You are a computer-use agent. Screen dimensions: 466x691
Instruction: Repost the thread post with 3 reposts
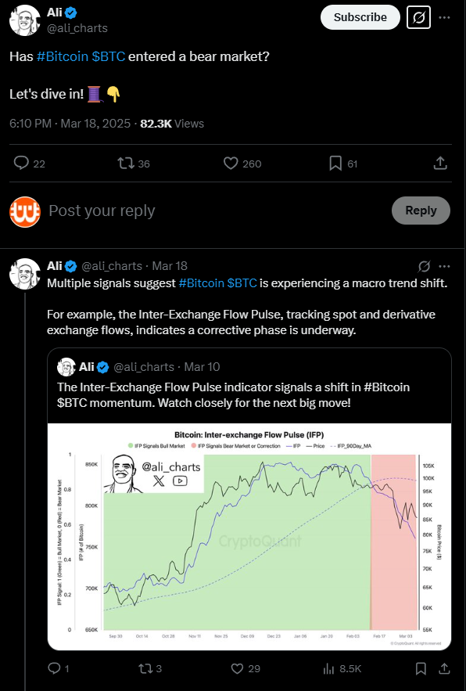click(x=150, y=668)
